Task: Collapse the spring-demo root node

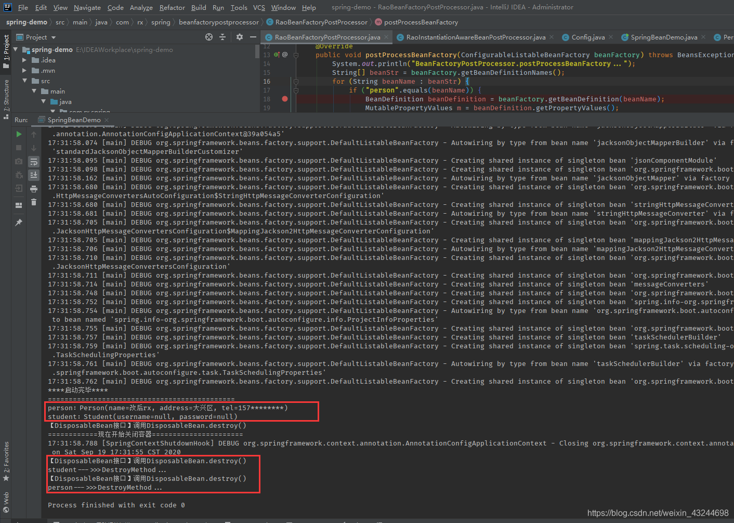Action: click(16, 49)
